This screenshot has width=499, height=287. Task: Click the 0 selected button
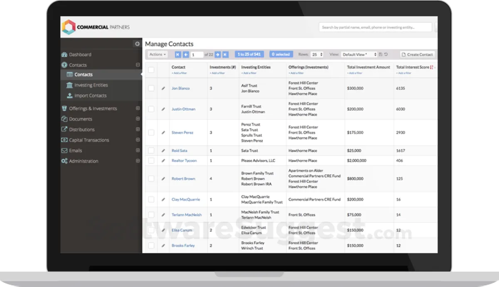pyautogui.click(x=281, y=54)
